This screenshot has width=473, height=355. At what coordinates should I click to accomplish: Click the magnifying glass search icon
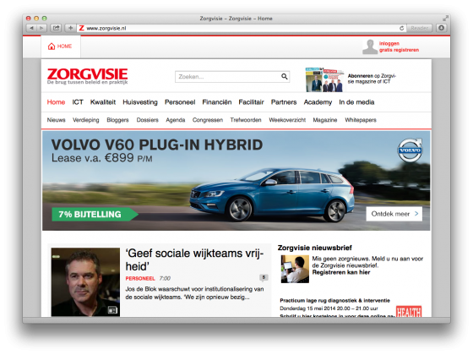(284, 77)
